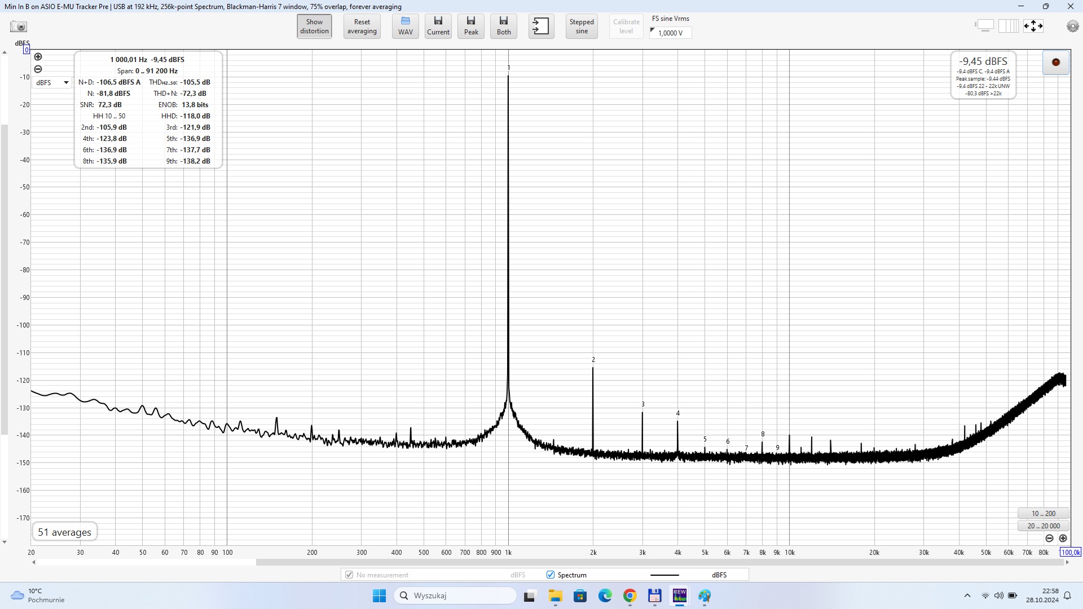Click the horizontal scrollbar thumb

click(659, 562)
